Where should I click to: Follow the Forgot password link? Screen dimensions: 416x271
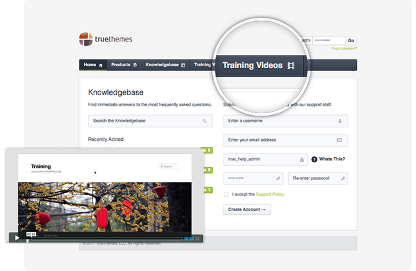tap(344, 48)
